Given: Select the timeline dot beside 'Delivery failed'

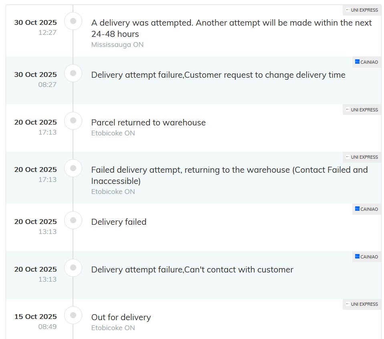Looking at the screenshot, I should tap(73, 220).
